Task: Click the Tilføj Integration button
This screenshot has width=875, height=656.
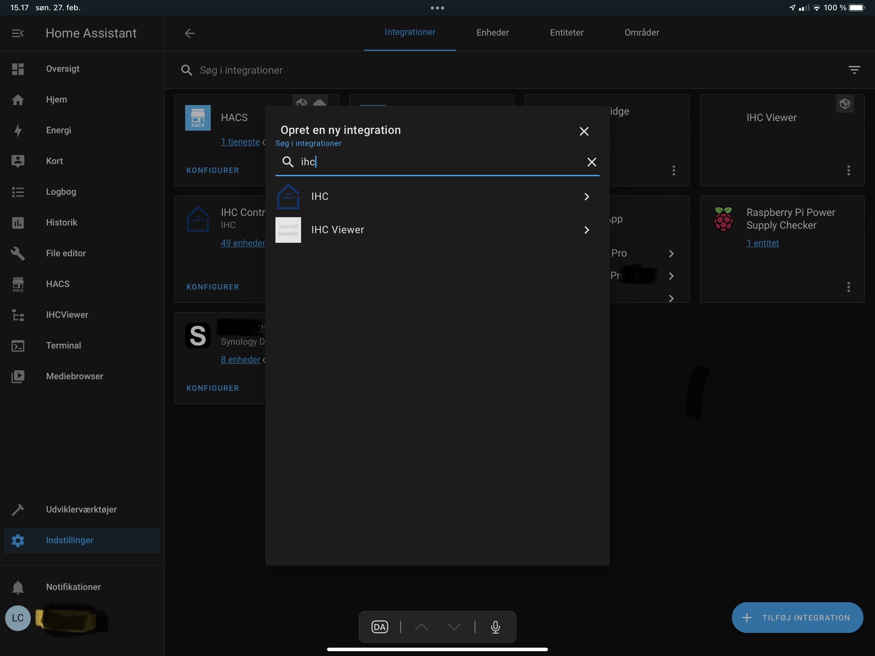Action: [x=797, y=618]
